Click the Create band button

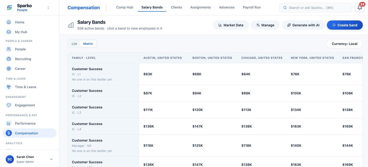pos(345,25)
